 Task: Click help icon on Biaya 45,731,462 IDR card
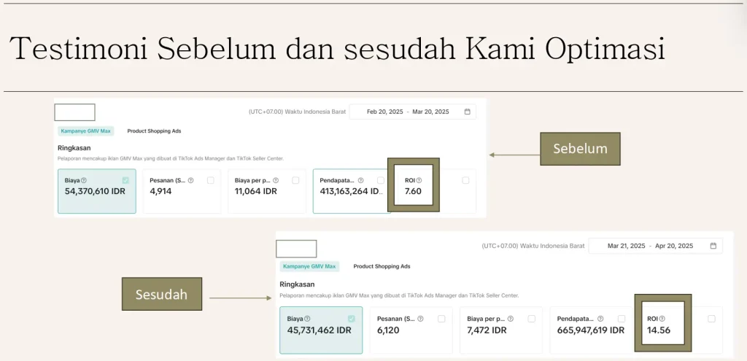point(307,319)
